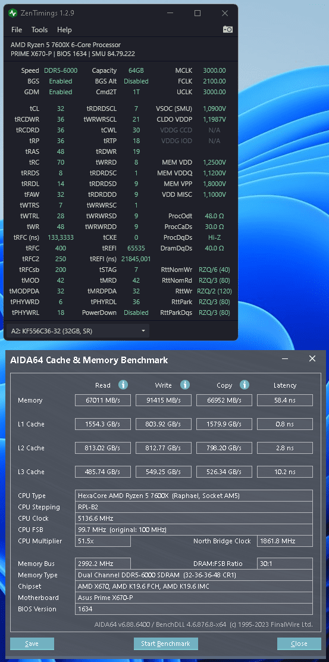Image resolution: width=329 pixels, height=662 pixels.
Task: Click the CPU Stepping RPL-B2 field
Action: tap(194, 506)
